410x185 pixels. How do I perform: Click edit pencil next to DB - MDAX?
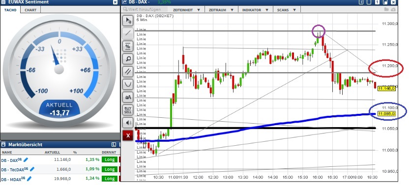29,179
